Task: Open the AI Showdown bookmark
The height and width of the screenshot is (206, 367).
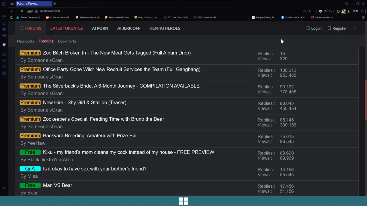Action: click(x=58, y=17)
